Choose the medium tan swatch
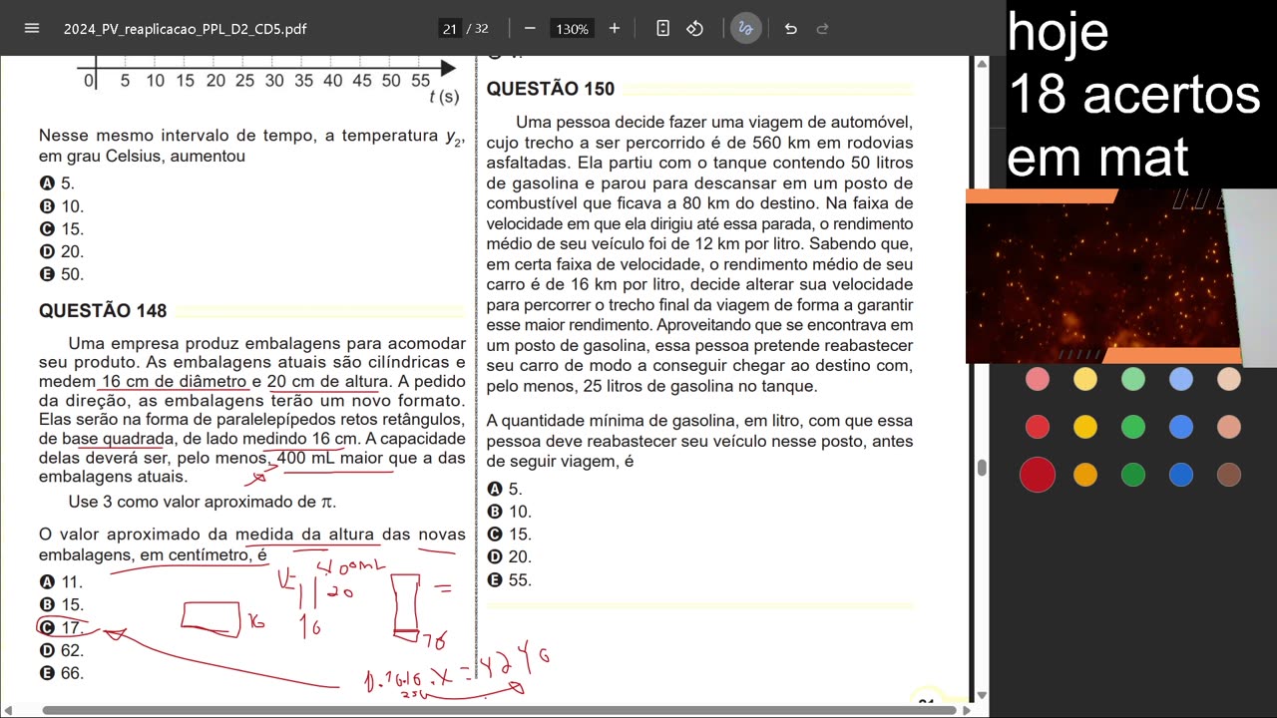 (x=1229, y=427)
